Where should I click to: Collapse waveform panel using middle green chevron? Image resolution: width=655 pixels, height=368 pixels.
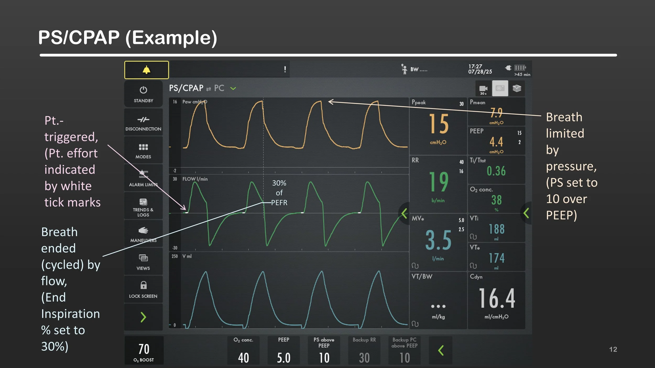(405, 213)
